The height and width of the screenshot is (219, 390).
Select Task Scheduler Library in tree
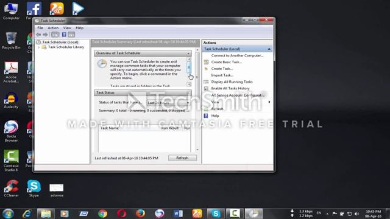click(66, 47)
